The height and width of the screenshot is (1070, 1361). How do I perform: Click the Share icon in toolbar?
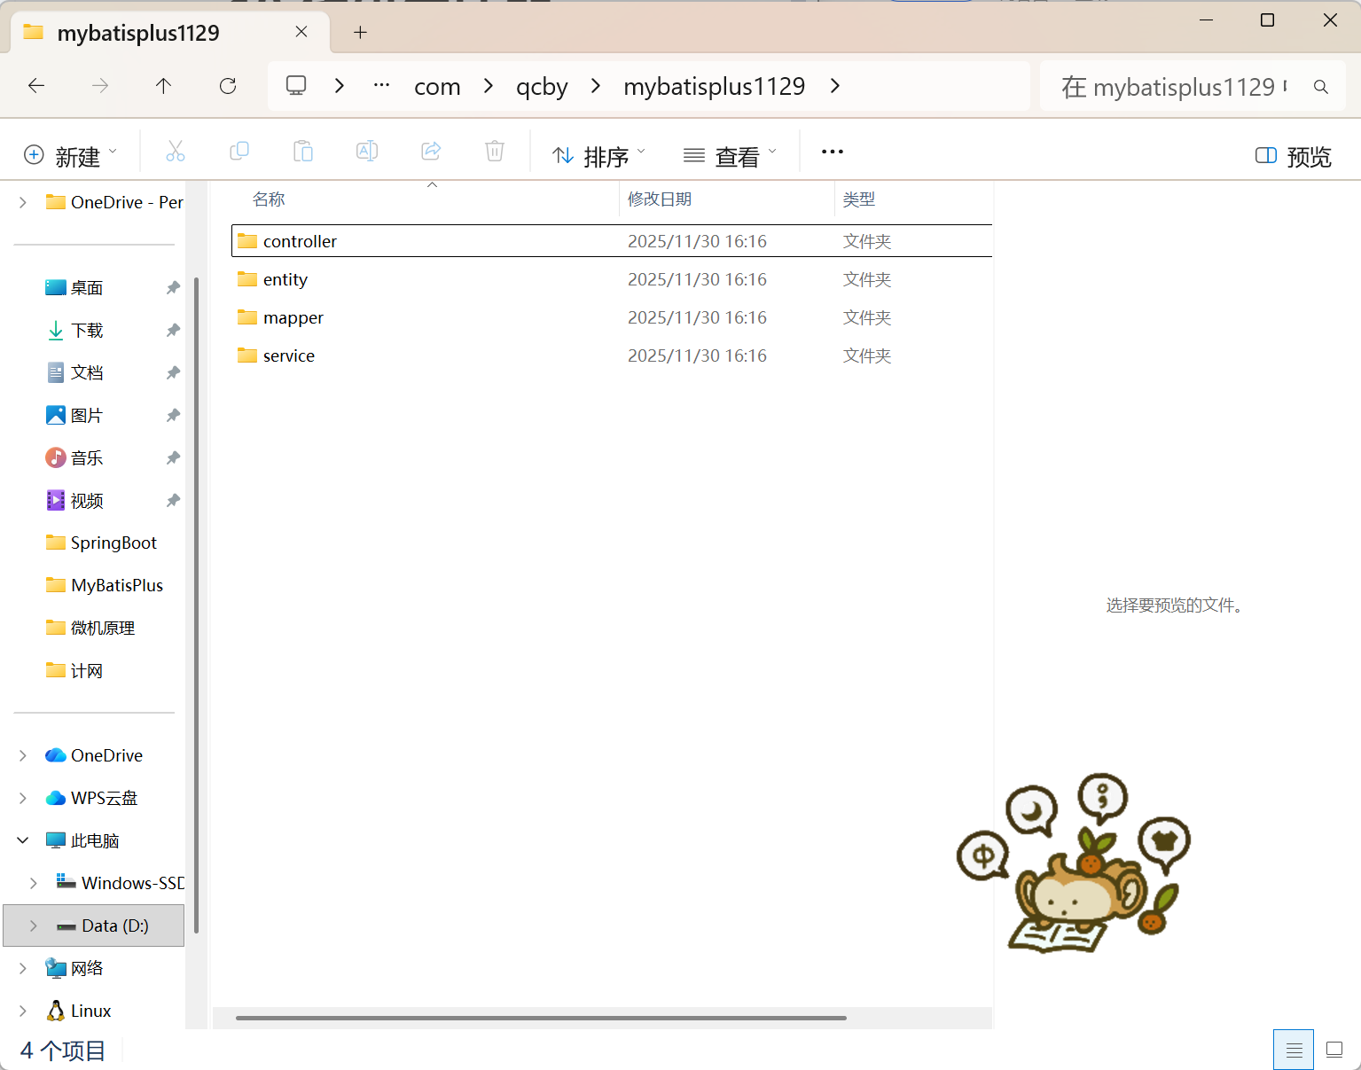431,152
